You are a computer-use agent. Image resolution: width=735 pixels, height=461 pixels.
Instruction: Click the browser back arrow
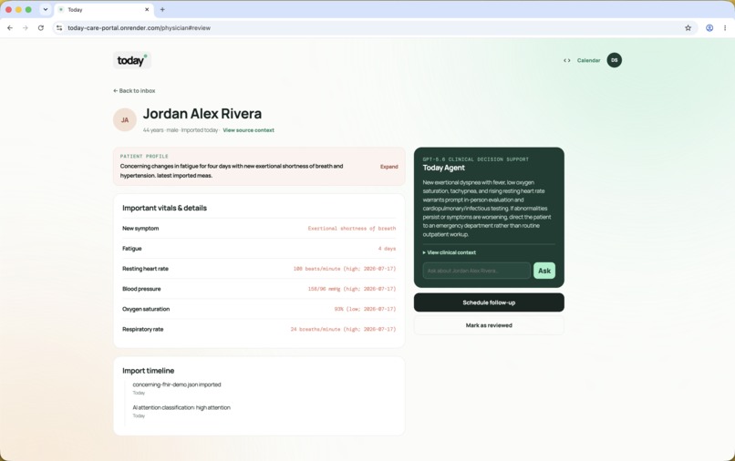click(10, 28)
